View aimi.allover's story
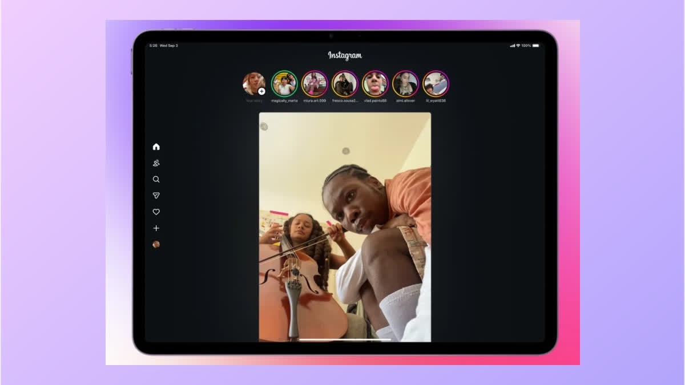This screenshot has width=685, height=385. click(x=405, y=84)
